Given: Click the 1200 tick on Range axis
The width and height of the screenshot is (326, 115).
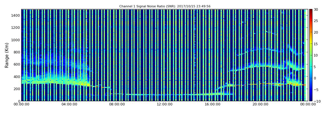Looking at the screenshot, I should pyautogui.click(x=16, y=28).
